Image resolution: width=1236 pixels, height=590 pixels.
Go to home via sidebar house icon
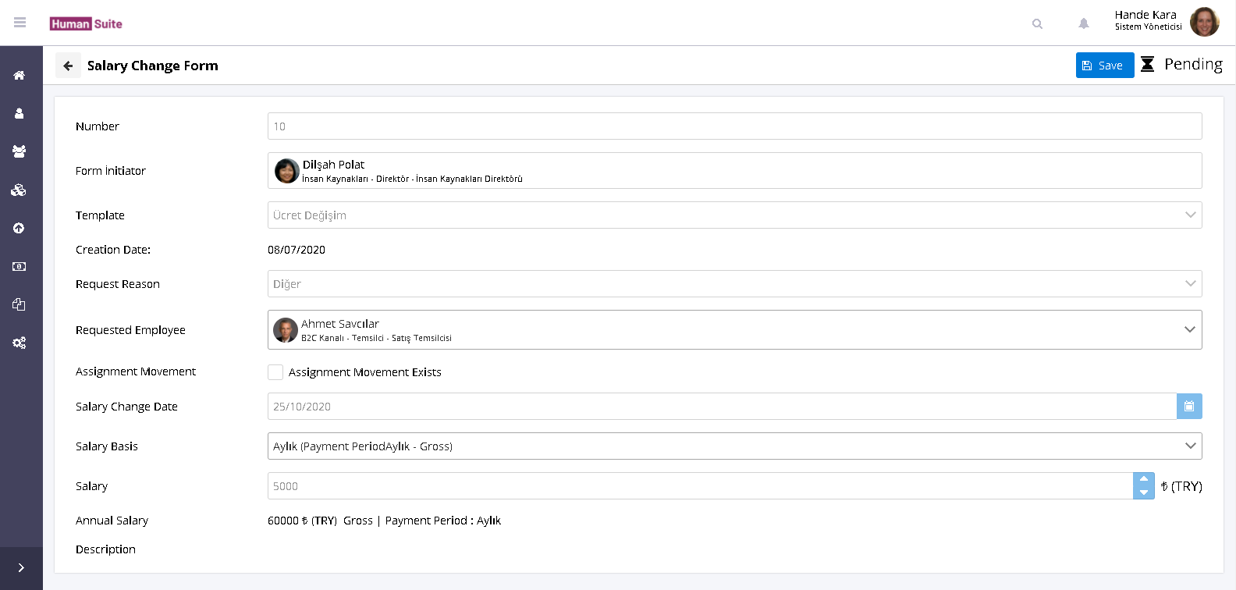(x=20, y=76)
